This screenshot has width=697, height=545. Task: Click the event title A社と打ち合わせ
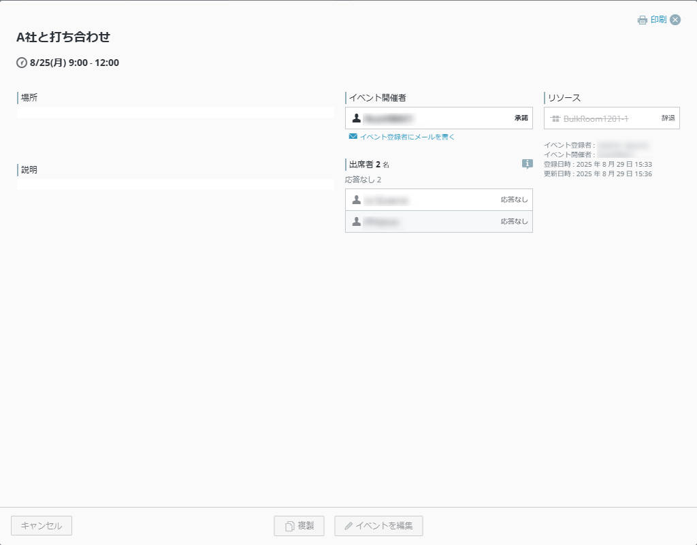tap(63, 37)
